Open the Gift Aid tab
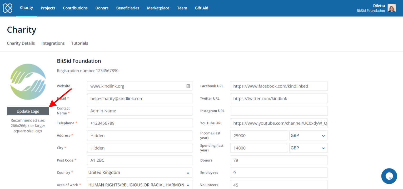The width and height of the screenshot is (403, 189). pyautogui.click(x=202, y=8)
